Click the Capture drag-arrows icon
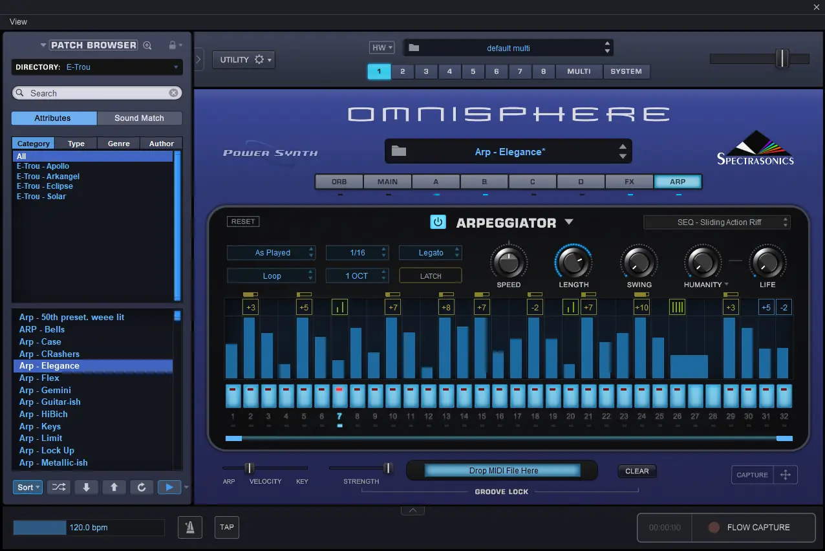Image resolution: width=825 pixels, height=551 pixels. click(x=786, y=475)
